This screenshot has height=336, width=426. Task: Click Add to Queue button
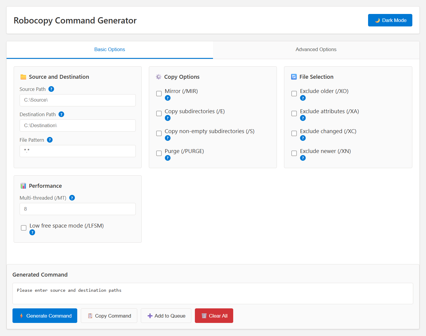(166, 316)
